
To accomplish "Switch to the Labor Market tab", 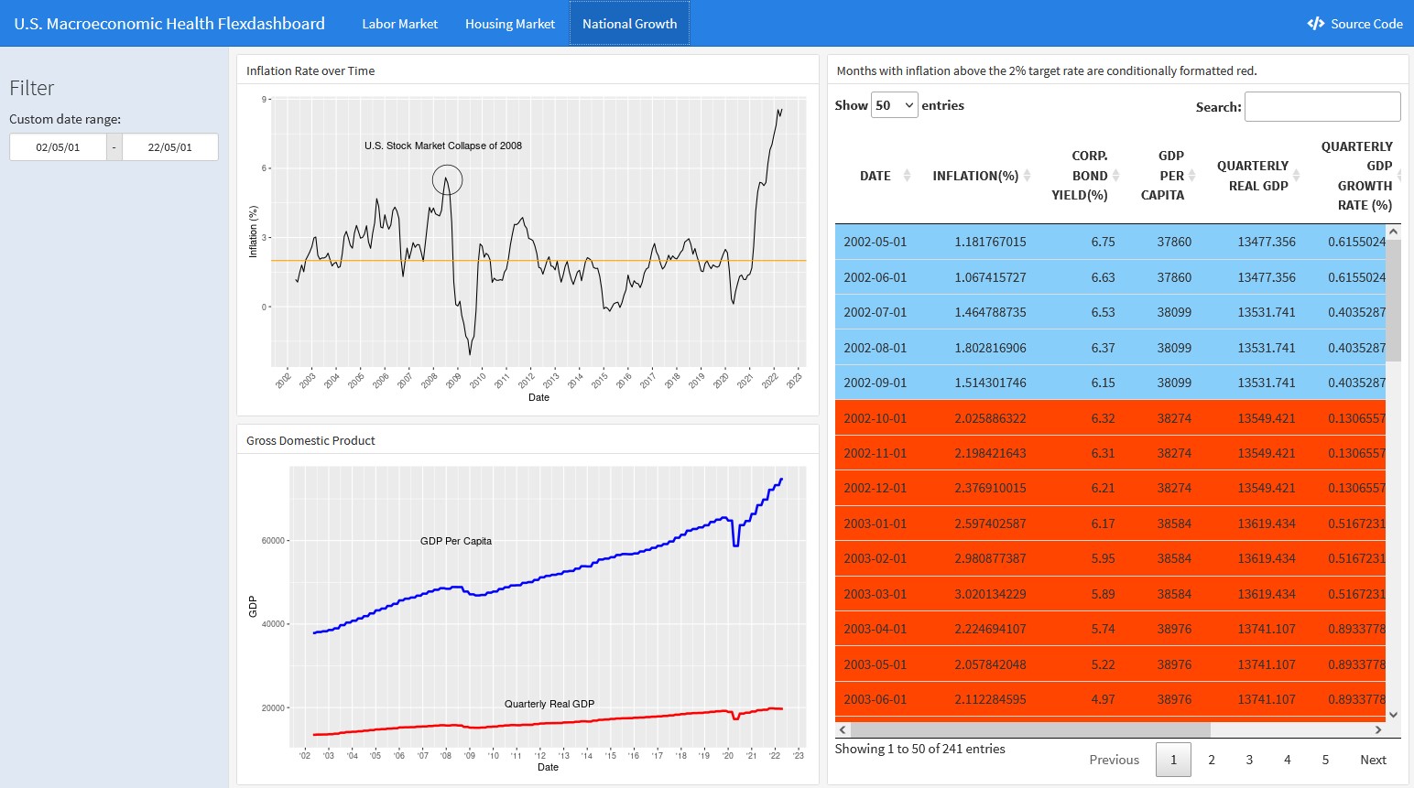I will (399, 24).
